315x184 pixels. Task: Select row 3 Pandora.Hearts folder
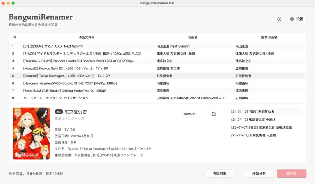pyautogui.click(x=157, y=61)
